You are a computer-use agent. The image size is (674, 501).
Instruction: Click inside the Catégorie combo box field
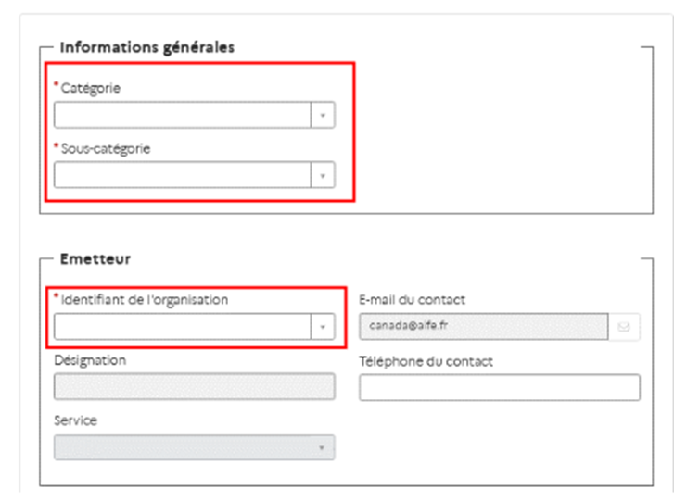pyautogui.click(x=183, y=115)
